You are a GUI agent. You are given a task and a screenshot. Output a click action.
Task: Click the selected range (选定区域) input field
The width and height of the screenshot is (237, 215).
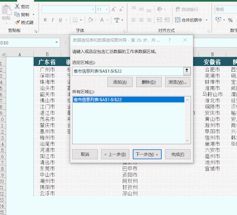pos(128,71)
